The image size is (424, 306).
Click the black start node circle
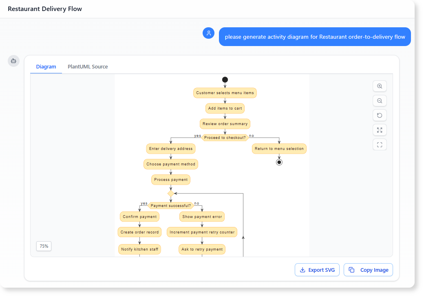[225, 79]
